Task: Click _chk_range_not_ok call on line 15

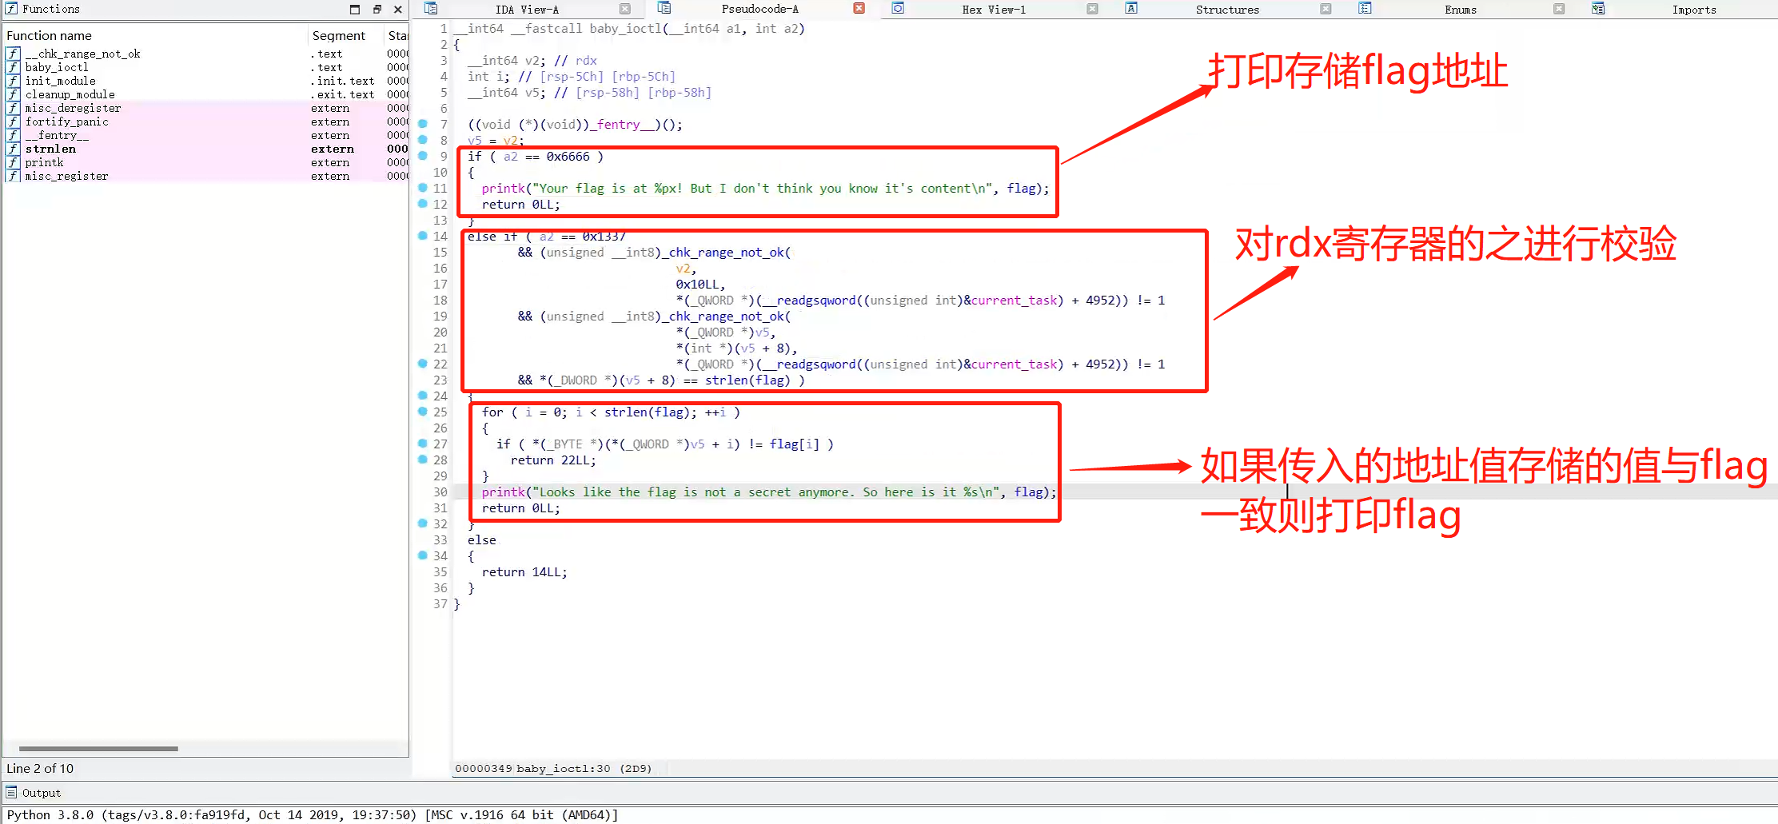Action: (x=726, y=253)
